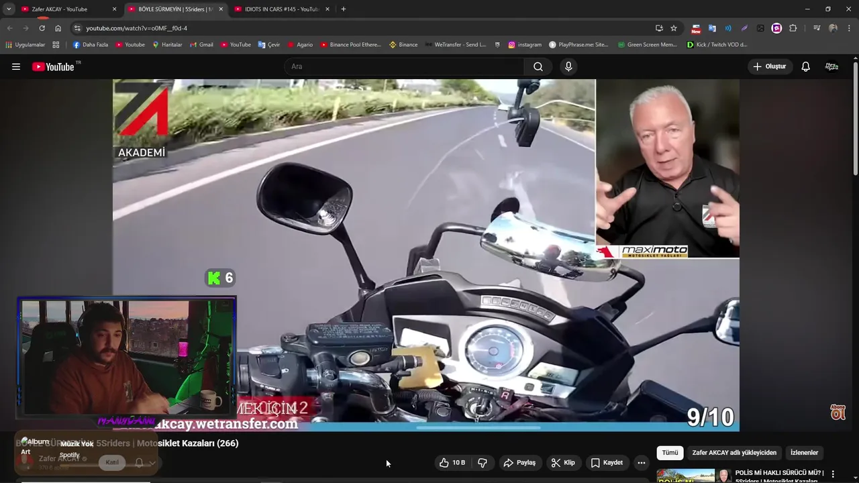
Task: Open the Green Screen Mem... bookmark
Action: pyautogui.click(x=647, y=45)
